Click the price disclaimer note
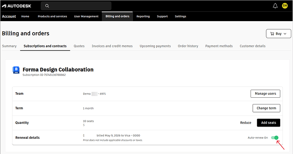Viewport: 293px width, 154px height. [x=113, y=140]
